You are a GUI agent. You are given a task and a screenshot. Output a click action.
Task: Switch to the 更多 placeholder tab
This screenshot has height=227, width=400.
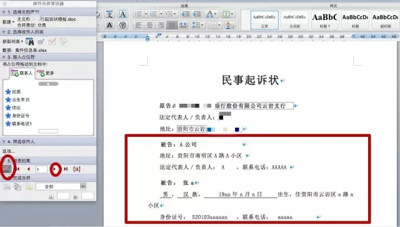click(46, 73)
